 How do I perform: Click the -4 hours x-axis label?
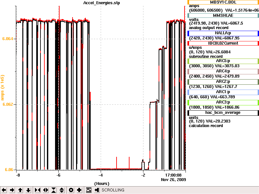point(101,175)
